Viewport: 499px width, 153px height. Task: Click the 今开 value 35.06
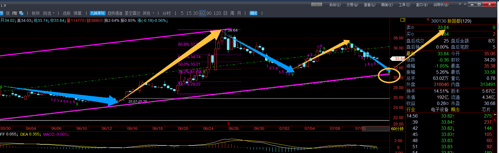click(490, 54)
